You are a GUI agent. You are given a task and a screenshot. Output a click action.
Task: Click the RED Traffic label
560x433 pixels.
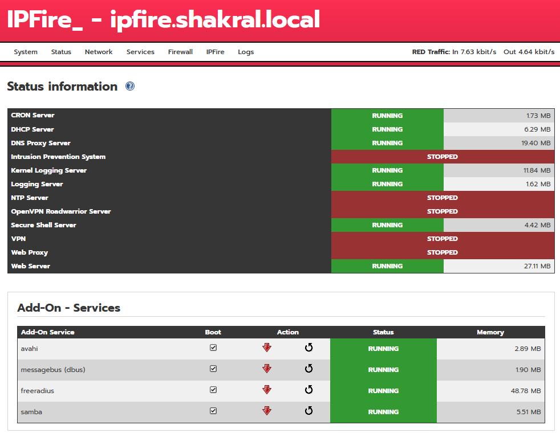(x=431, y=52)
